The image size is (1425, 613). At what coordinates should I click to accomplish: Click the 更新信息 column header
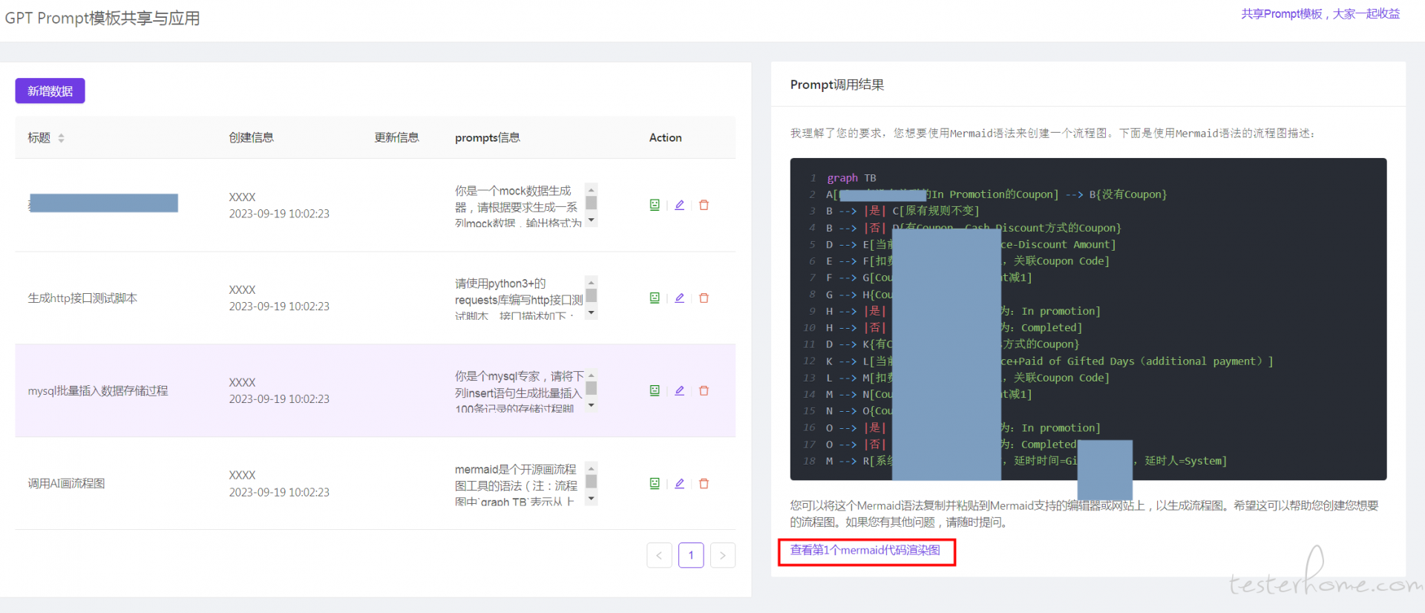tap(396, 137)
